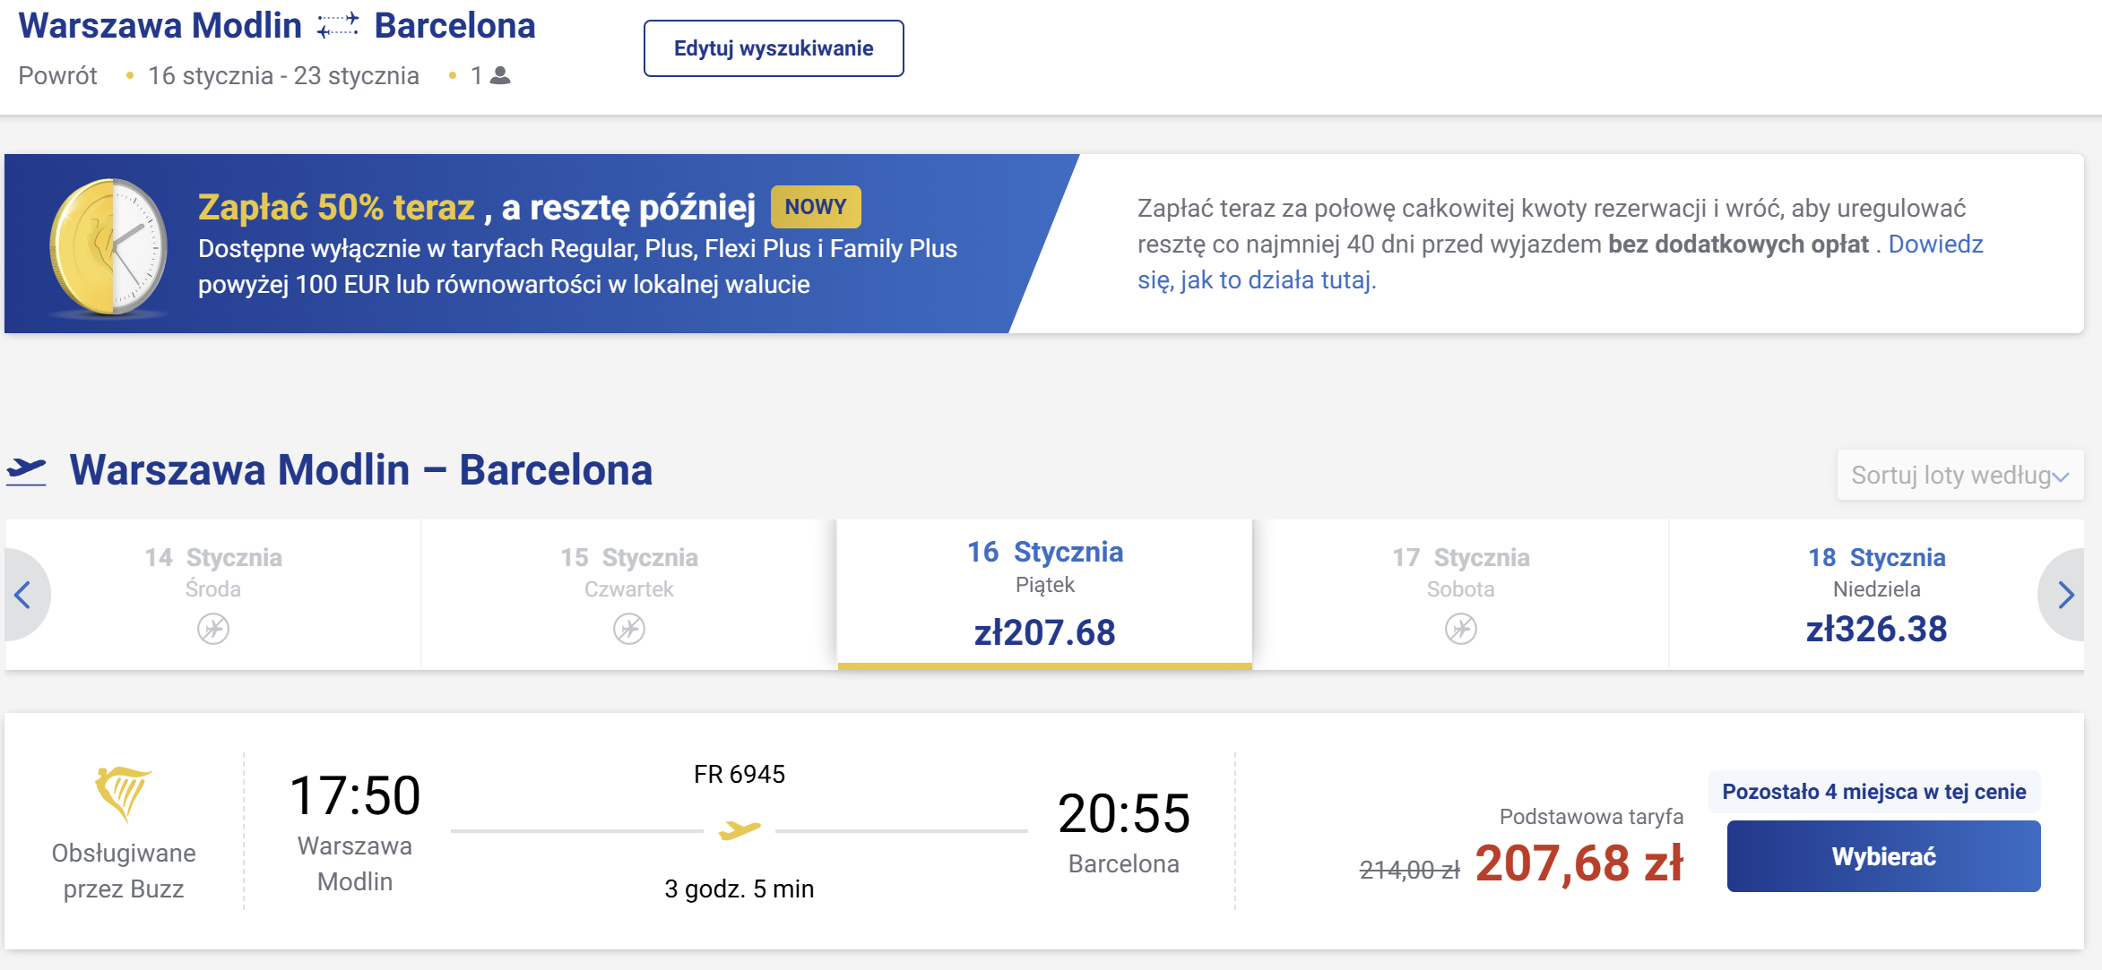Click no-flight icon under 15 Stycznia
The height and width of the screenshot is (970, 2102).
pyautogui.click(x=629, y=629)
